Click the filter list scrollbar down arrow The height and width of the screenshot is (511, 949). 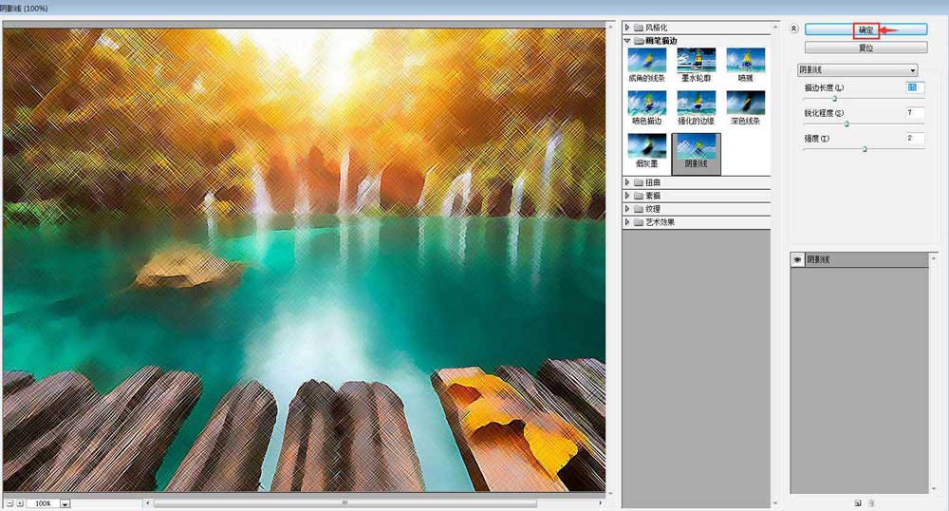[x=775, y=503]
